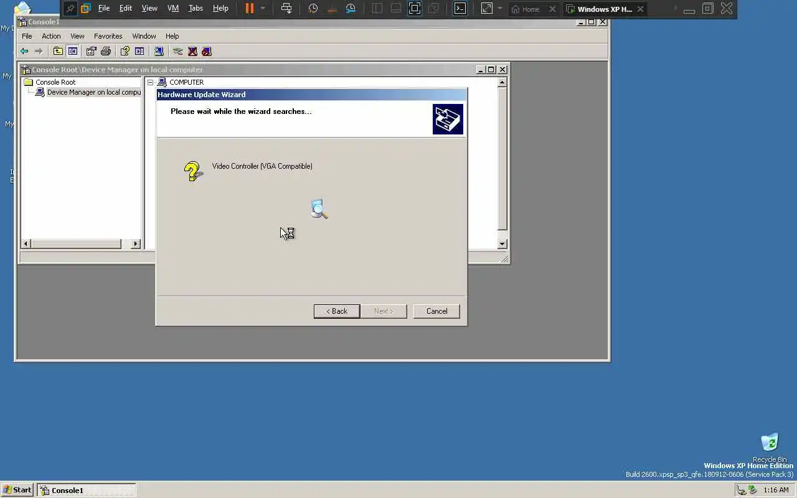This screenshot has width=797, height=498.
Task: Click Back in Hardware Update Wizard
Action: (x=337, y=311)
